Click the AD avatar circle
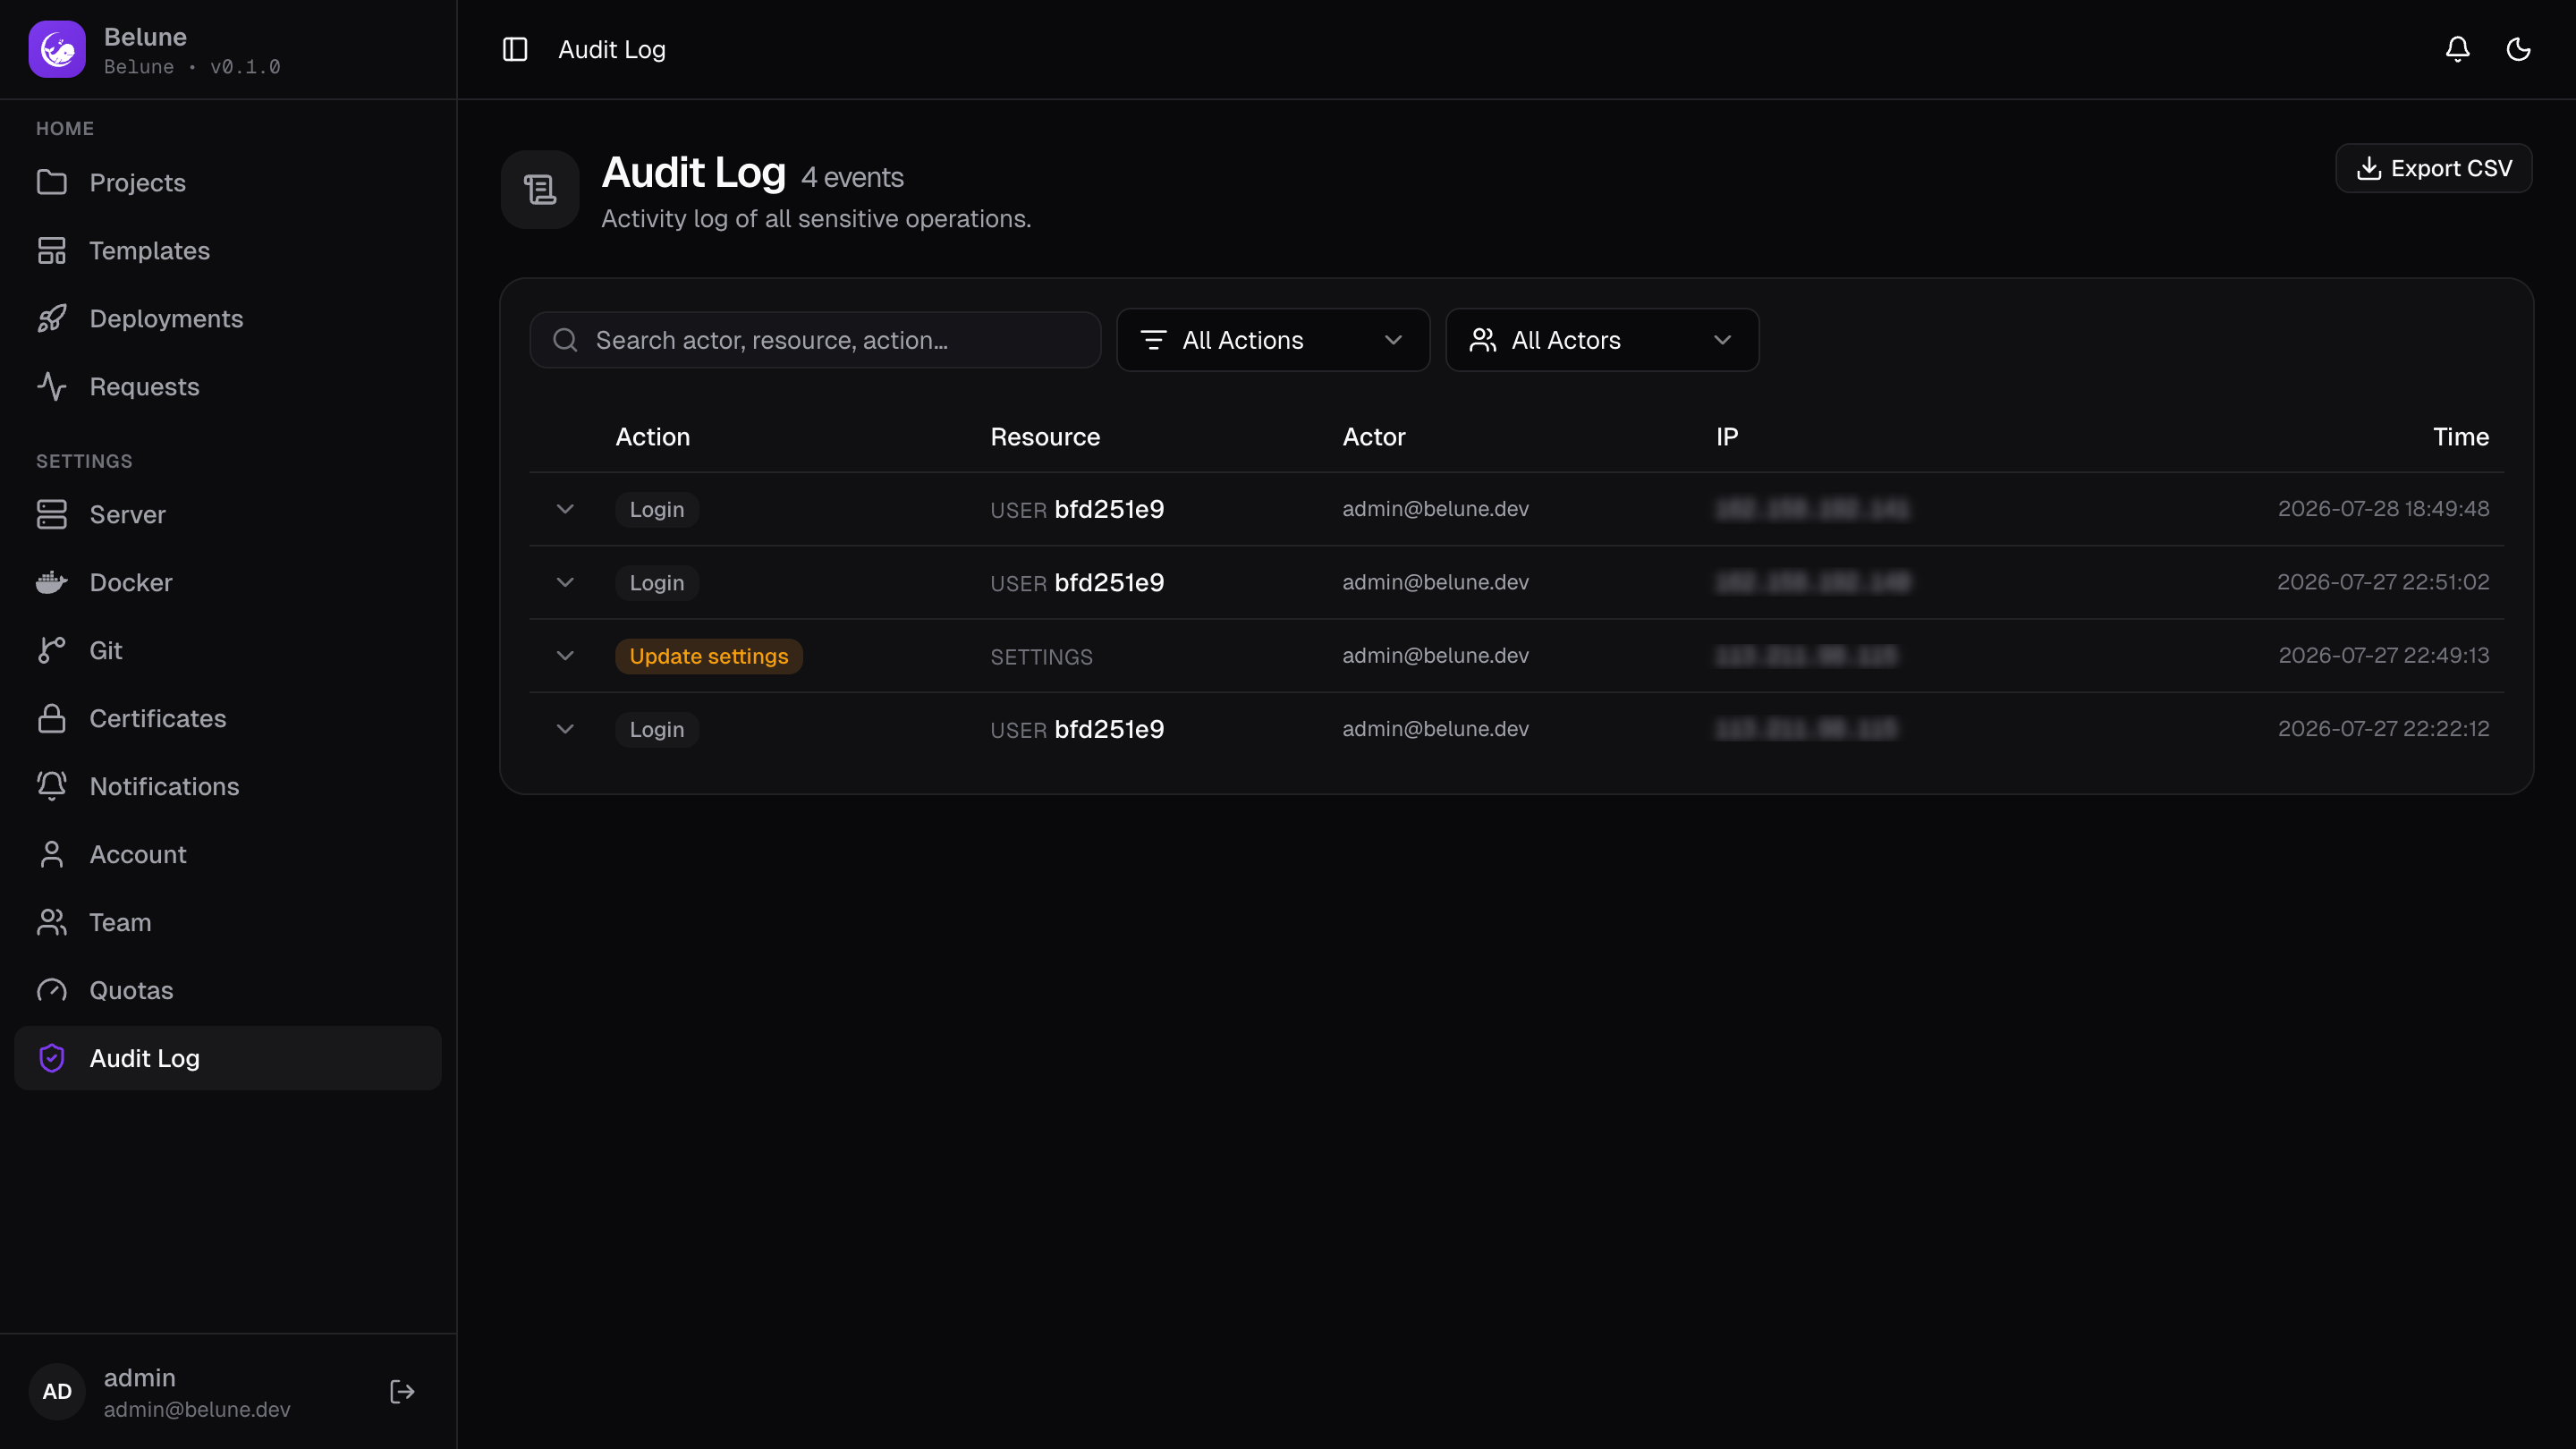 pyautogui.click(x=57, y=1391)
